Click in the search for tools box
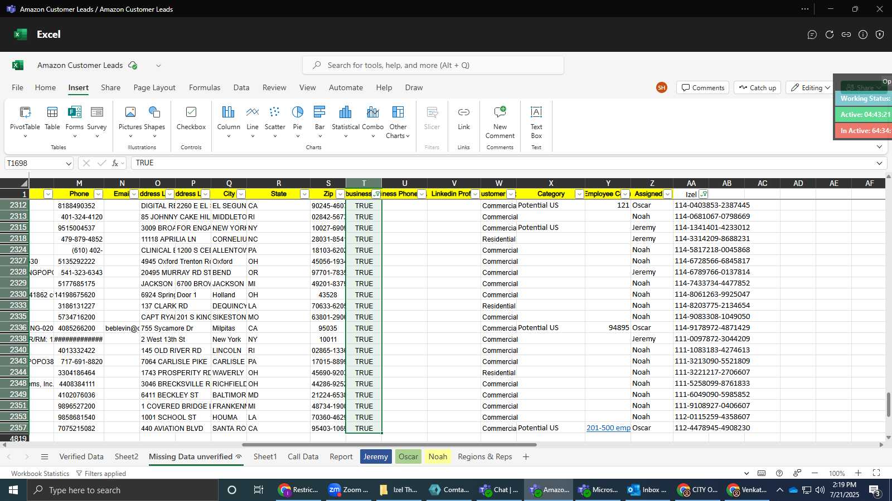The height and width of the screenshot is (501, 892). pyautogui.click(x=433, y=65)
